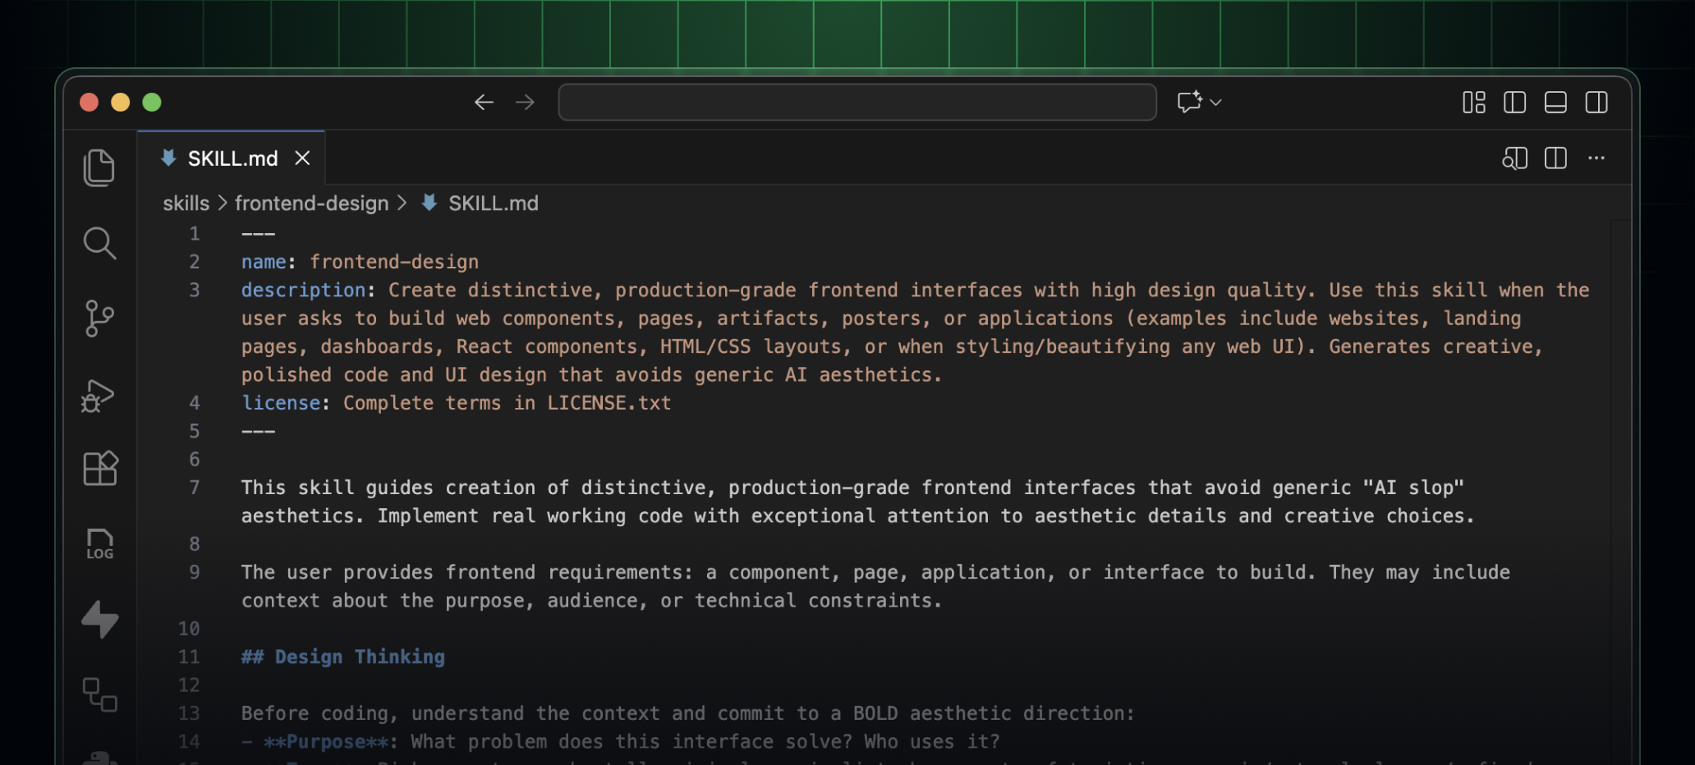Click the back navigation arrow
Viewport: 1695px width, 765px height.
(x=484, y=102)
